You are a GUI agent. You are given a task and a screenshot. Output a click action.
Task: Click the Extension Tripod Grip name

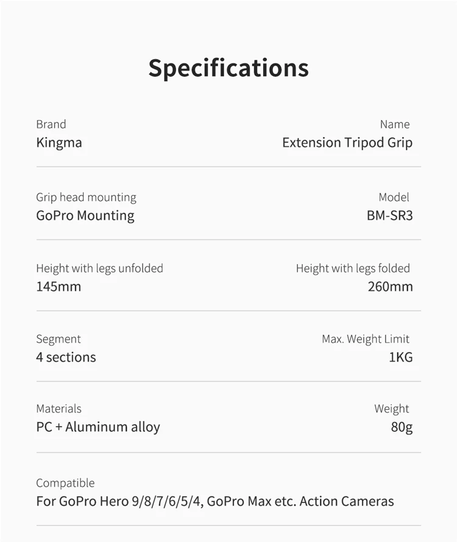(347, 143)
